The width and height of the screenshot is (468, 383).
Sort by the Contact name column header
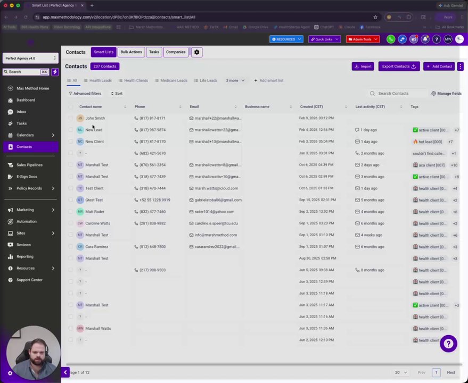click(91, 107)
